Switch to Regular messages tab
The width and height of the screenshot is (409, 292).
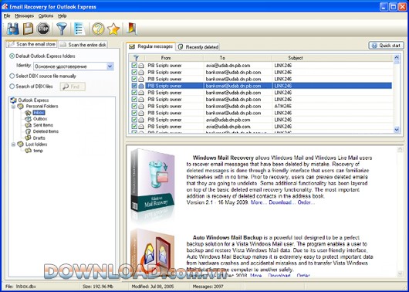point(150,46)
